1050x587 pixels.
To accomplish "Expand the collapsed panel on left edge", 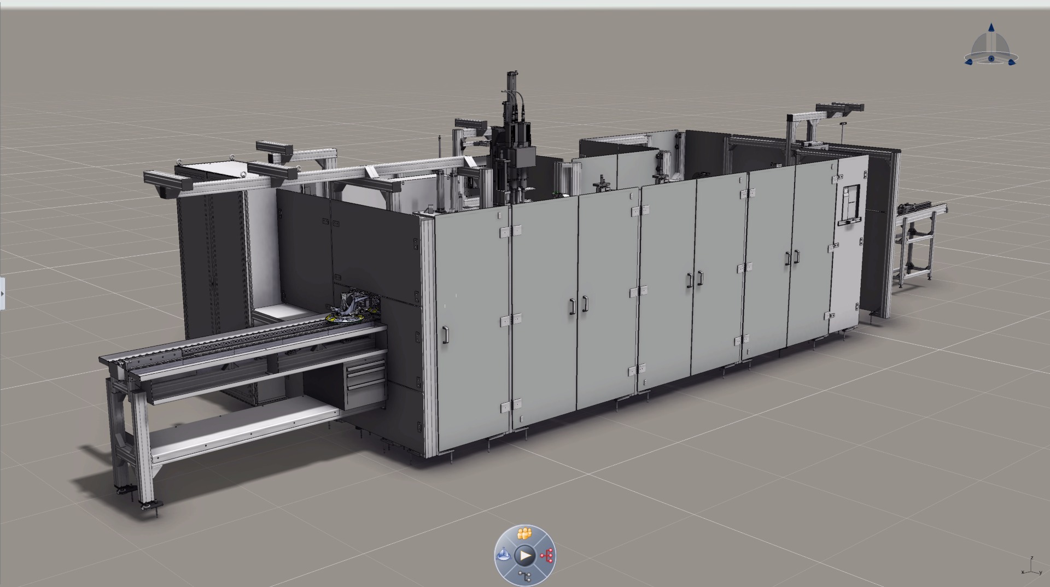I will pyautogui.click(x=2, y=293).
